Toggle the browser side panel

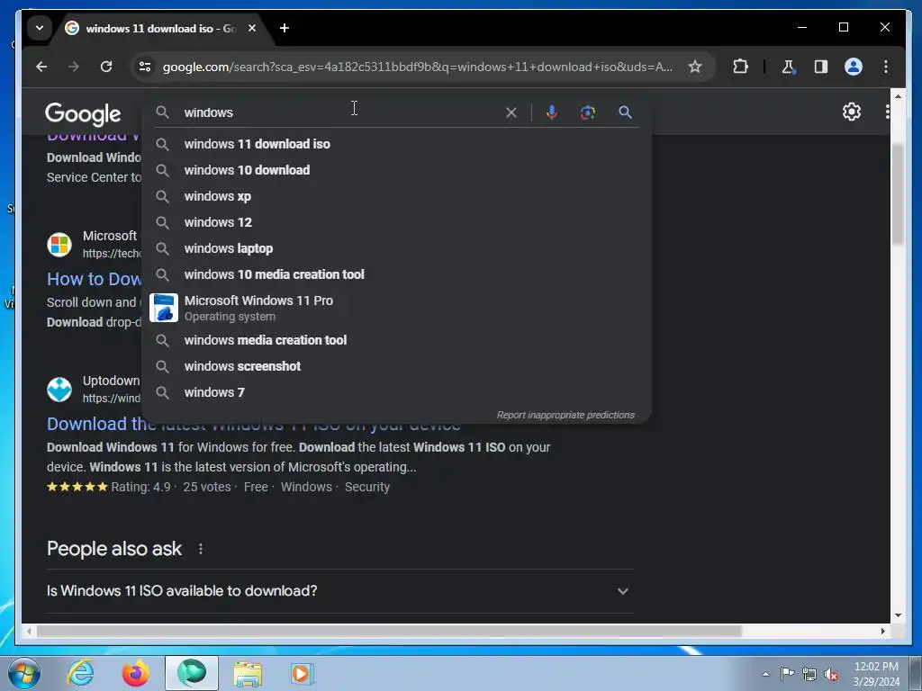(x=821, y=67)
